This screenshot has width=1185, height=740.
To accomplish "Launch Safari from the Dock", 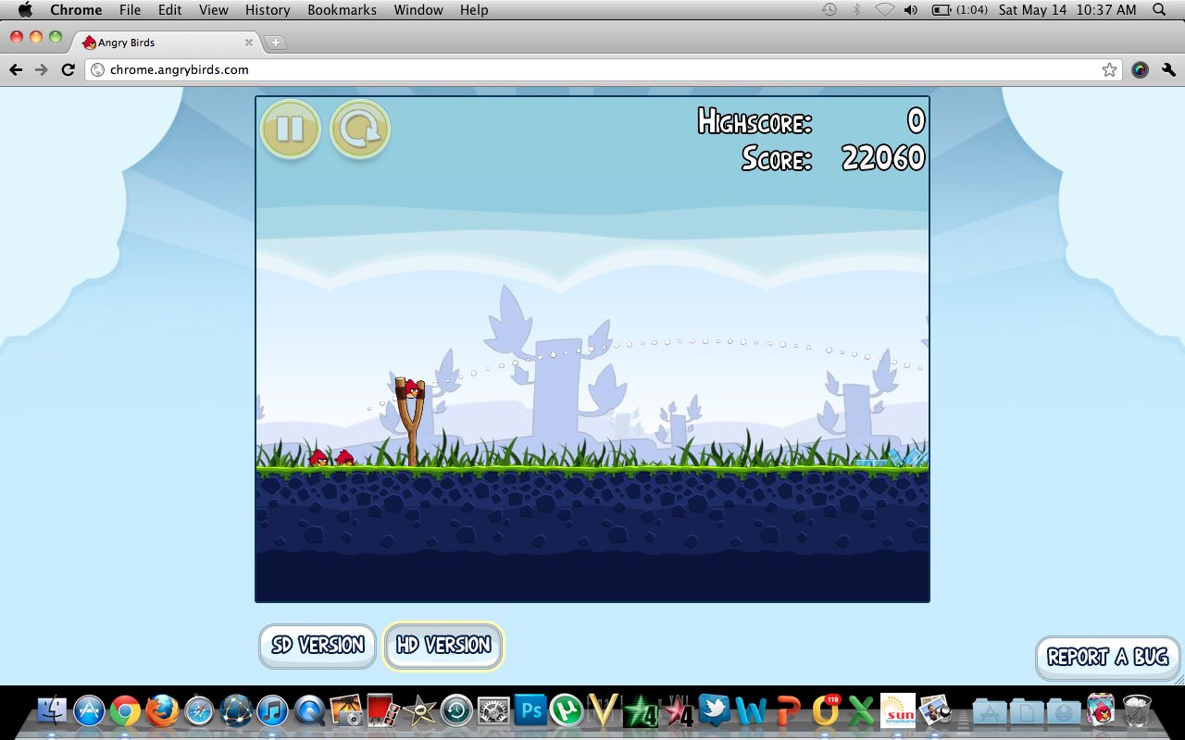I will coord(199,710).
